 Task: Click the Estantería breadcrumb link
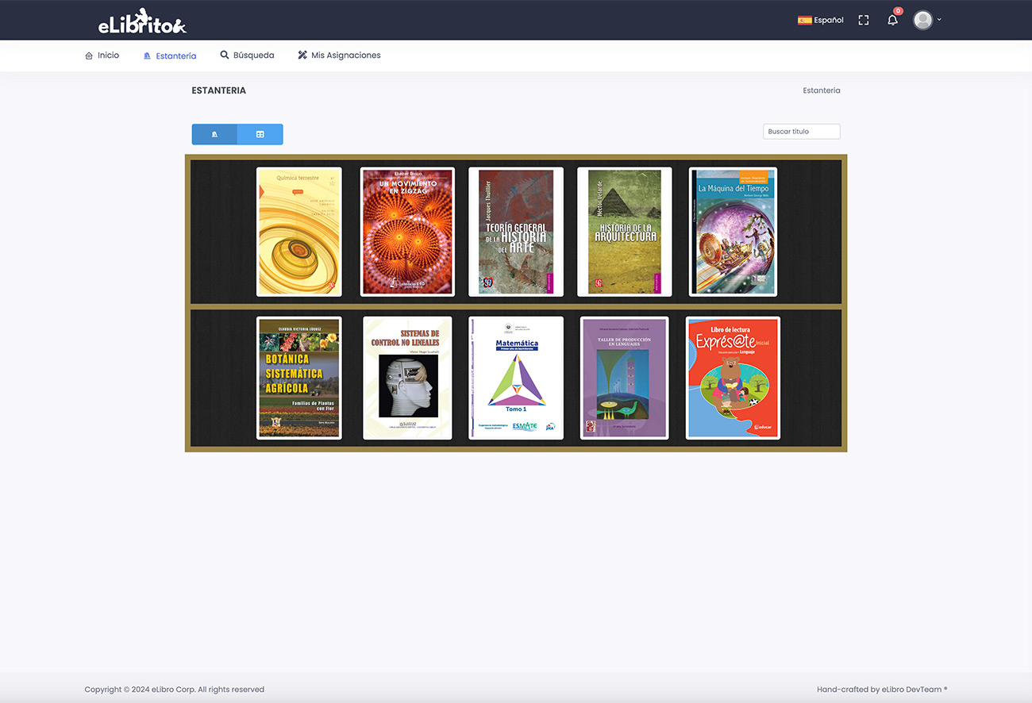[821, 90]
